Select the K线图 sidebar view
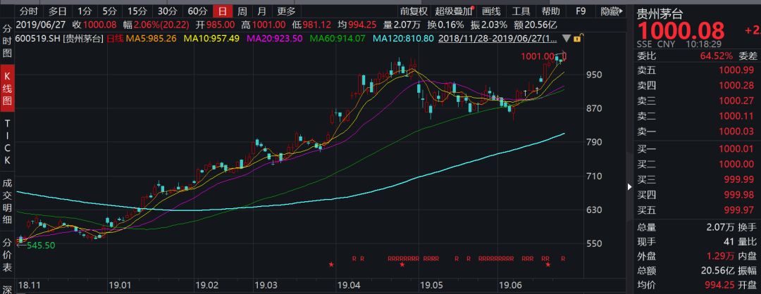 click(x=7, y=89)
